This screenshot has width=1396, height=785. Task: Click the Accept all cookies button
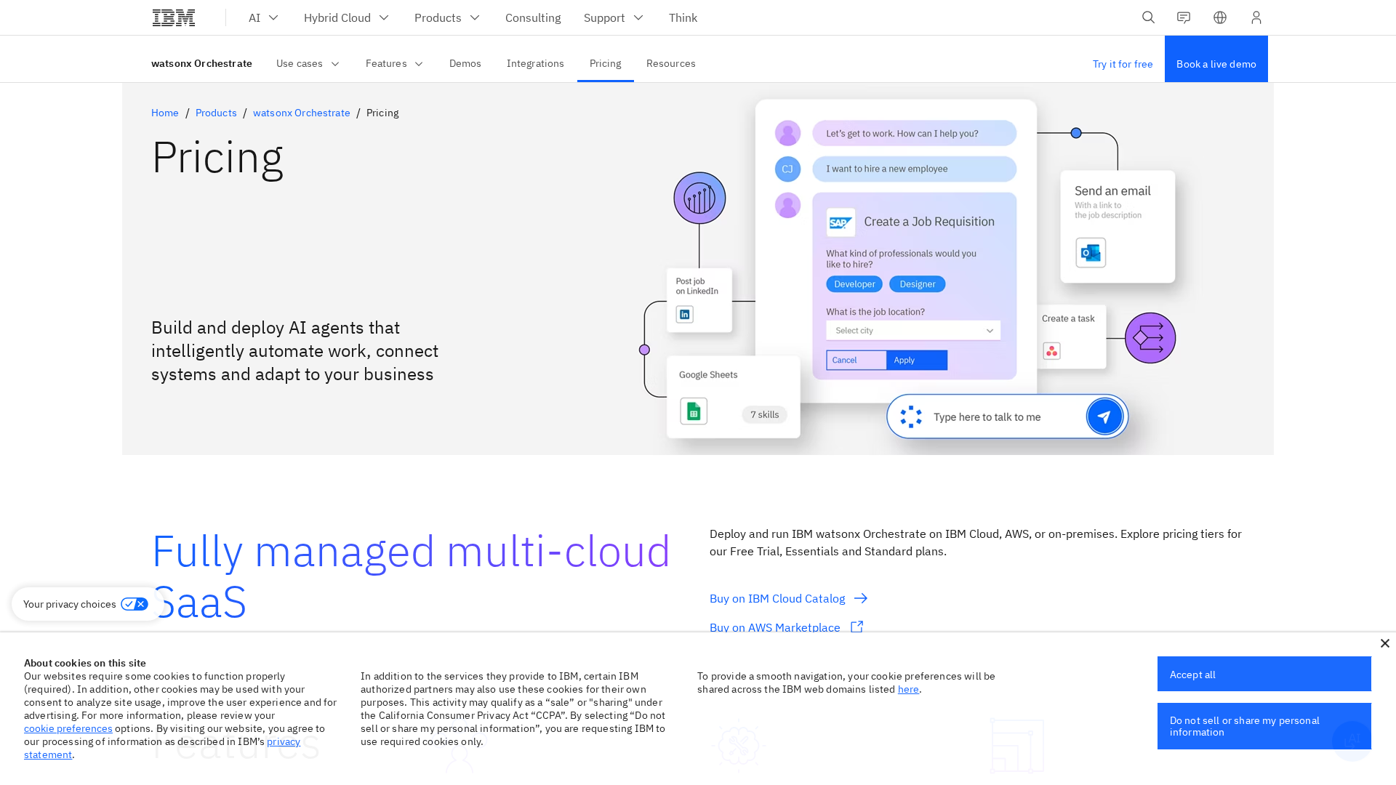1264,674
